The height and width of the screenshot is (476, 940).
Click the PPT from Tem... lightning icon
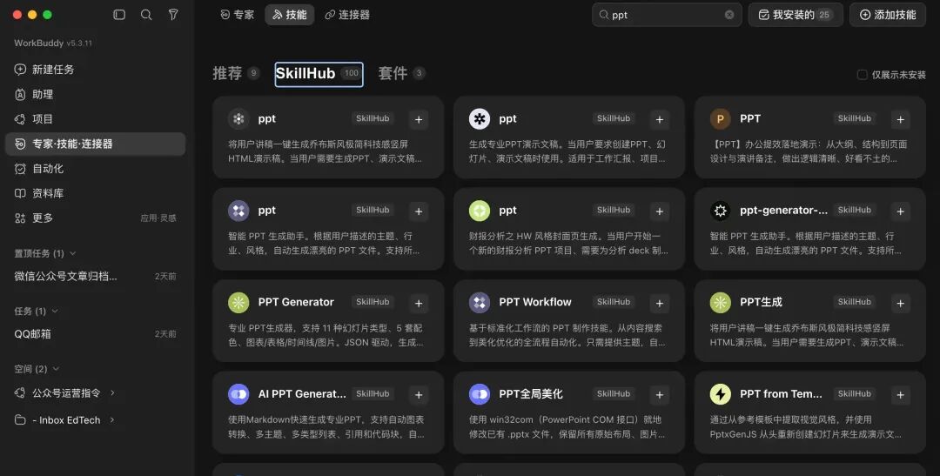(x=720, y=394)
